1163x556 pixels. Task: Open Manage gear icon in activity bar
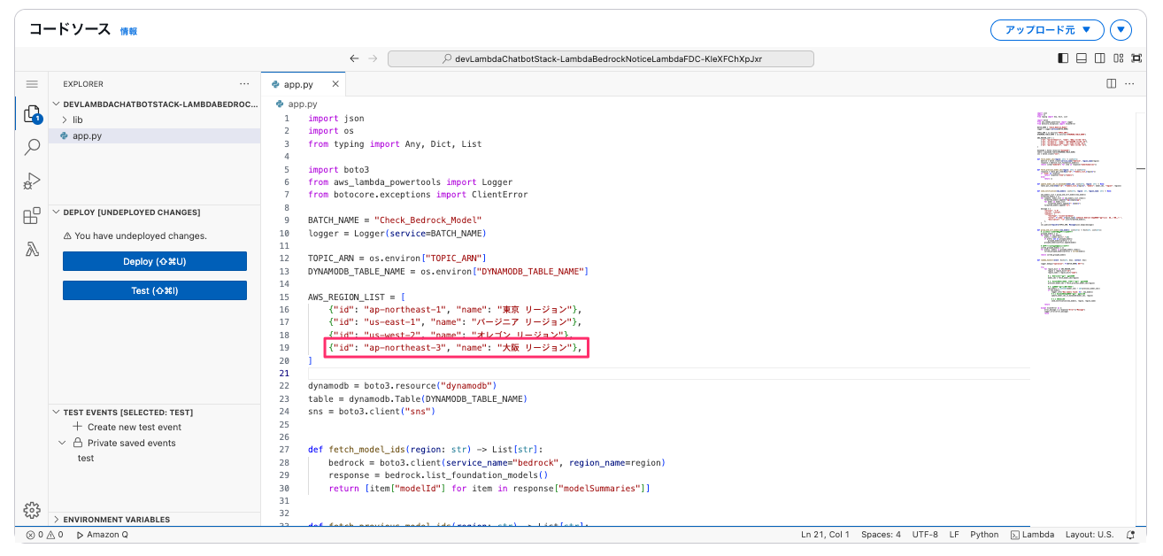tap(32, 510)
